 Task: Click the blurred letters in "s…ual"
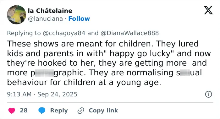185,73
